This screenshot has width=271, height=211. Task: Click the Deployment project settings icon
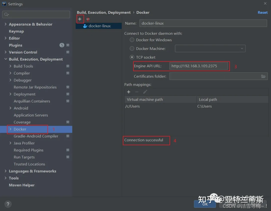click(x=68, y=94)
